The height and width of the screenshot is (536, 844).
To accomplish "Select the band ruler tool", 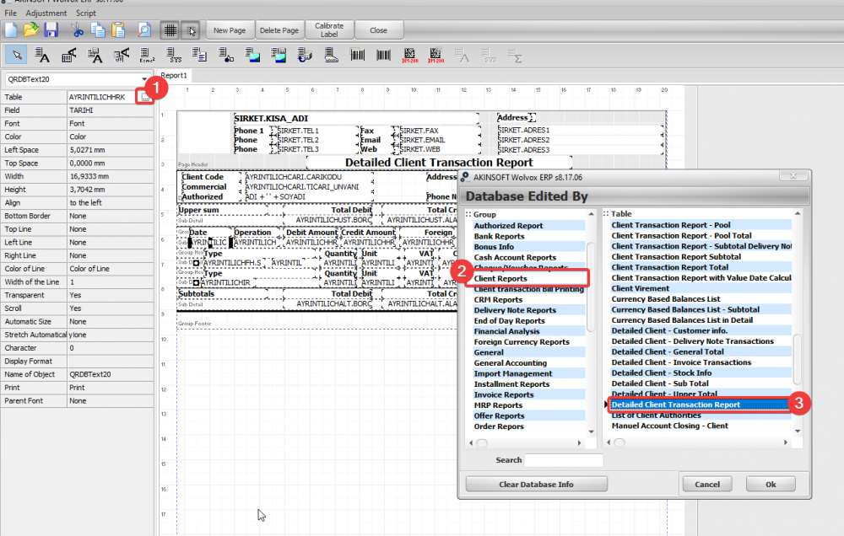I will tap(331, 55).
